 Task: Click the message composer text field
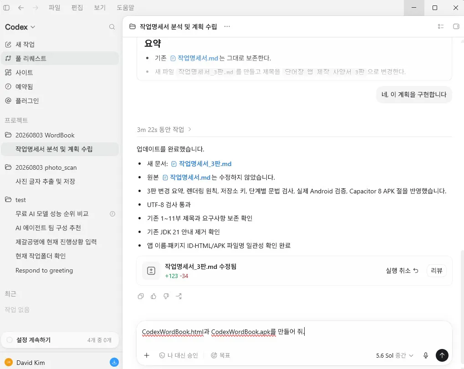coord(294,332)
